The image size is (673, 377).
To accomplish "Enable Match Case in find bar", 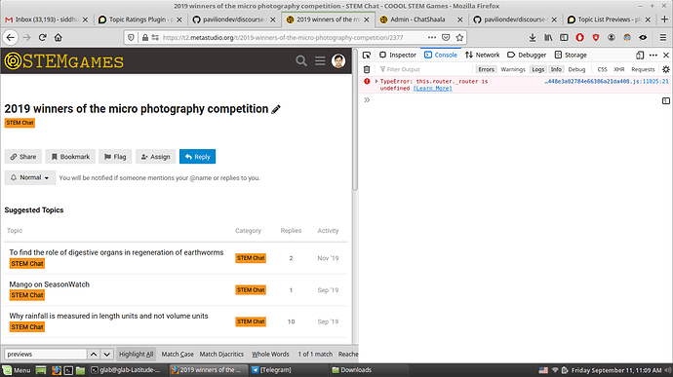I will click(x=178, y=355).
